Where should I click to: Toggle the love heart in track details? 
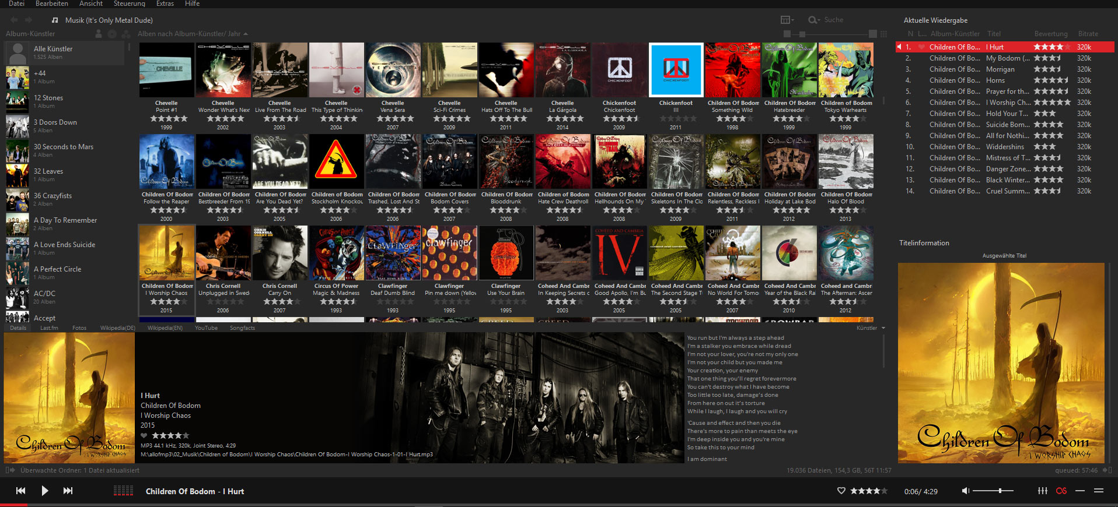tap(144, 435)
